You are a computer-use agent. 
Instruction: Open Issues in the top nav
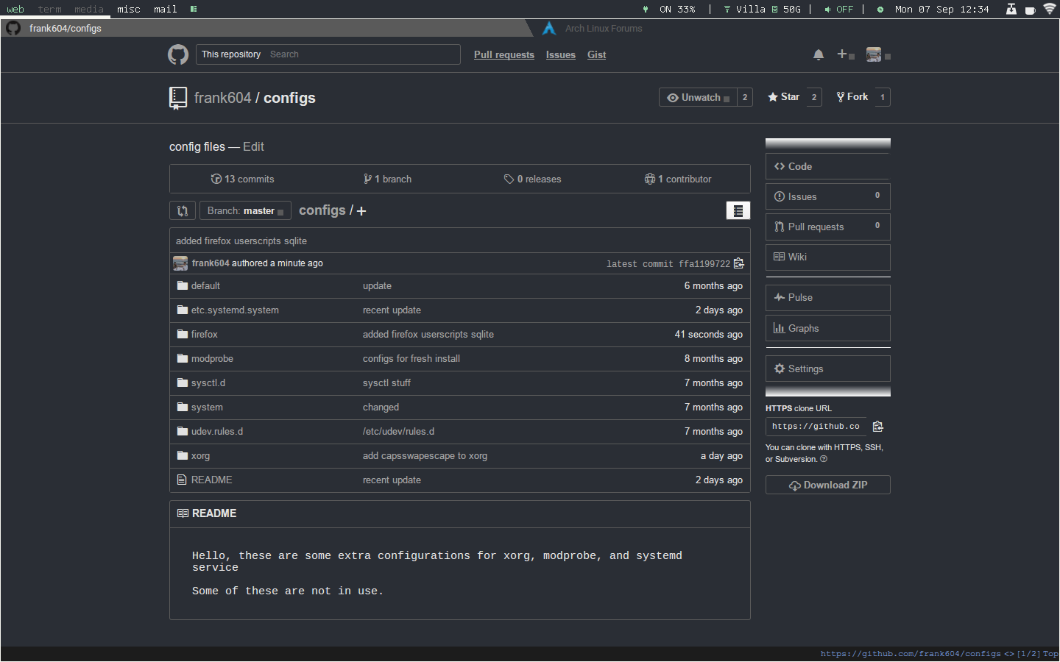(x=561, y=55)
